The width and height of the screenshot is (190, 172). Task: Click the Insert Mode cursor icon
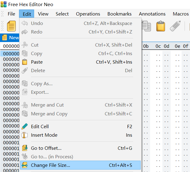pyautogui.click(x=25, y=135)
